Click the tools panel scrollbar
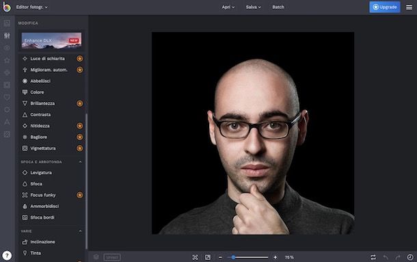Viewport: 417px width, 262px height. click(86, 181)
